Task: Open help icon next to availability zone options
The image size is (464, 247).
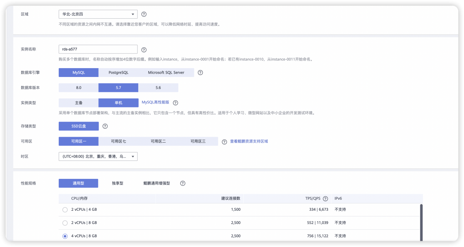Action: click(224, 141)
